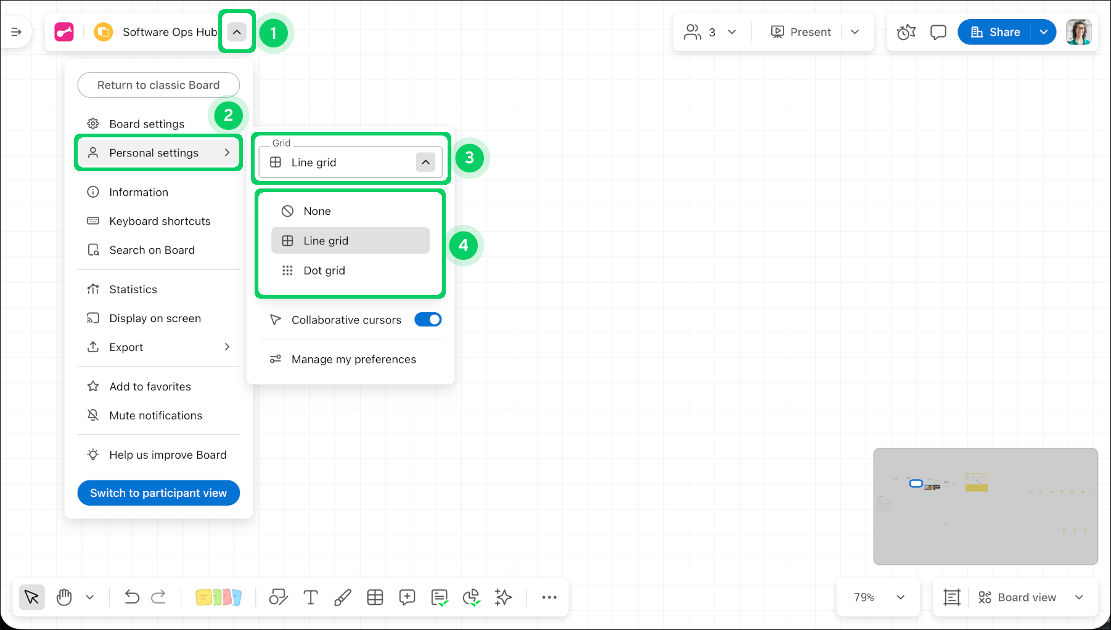Click the board minimap preview
The width and height of the screenshot is (1111, 630).
(985, 506)
